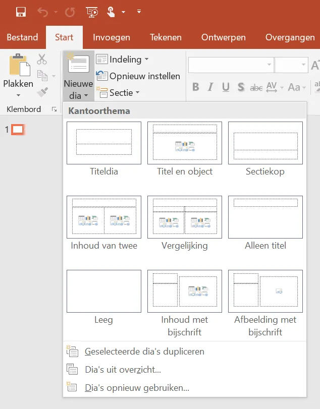Click the Save icon in quick access toolbar
Viewport: 320px width, 409px height.
tap(21, 12)
